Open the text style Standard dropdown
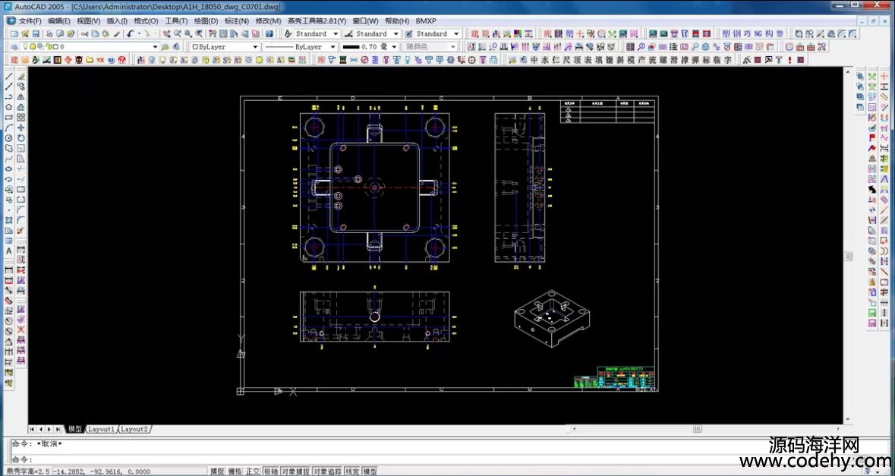The image size is (895, 476). [336, 34]
